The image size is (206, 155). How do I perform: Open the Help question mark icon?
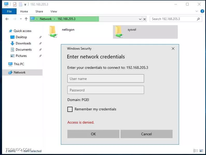click(202, 11)
